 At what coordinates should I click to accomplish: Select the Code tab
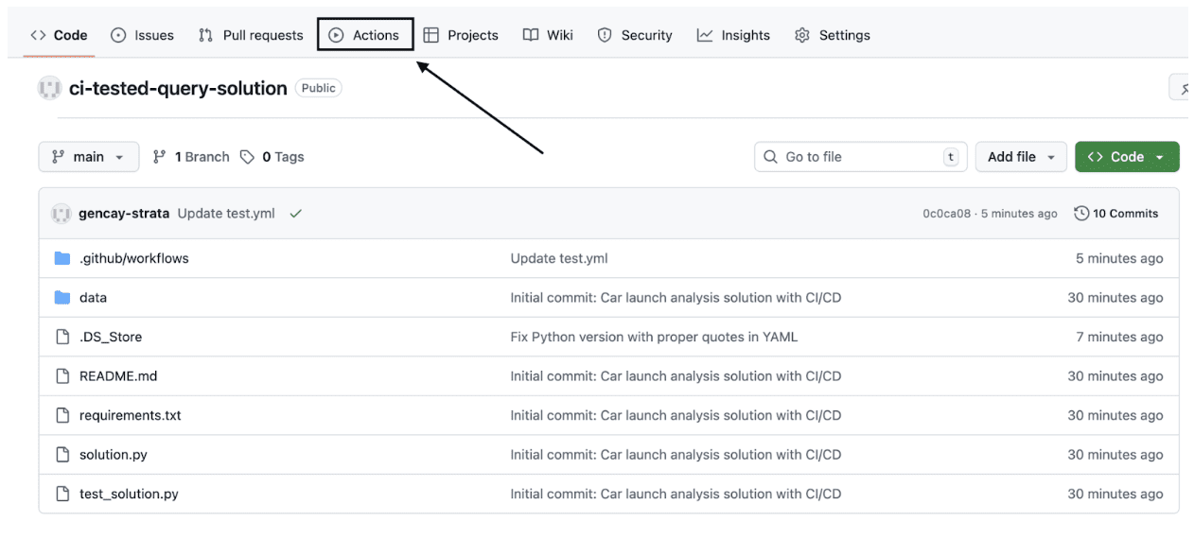coord(59,35)
